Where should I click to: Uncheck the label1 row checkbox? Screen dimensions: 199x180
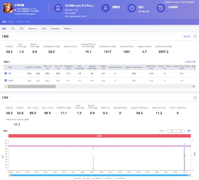point(6,80)
